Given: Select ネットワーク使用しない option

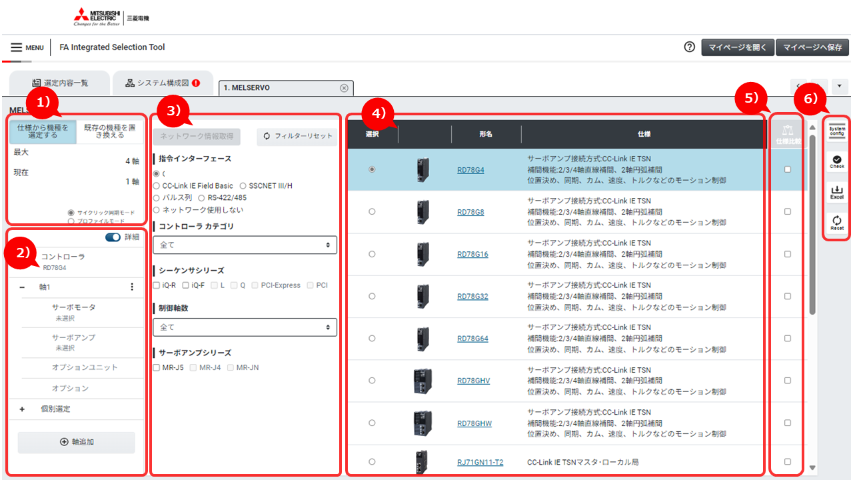Looking at the screenshot, I should [157, 209].
